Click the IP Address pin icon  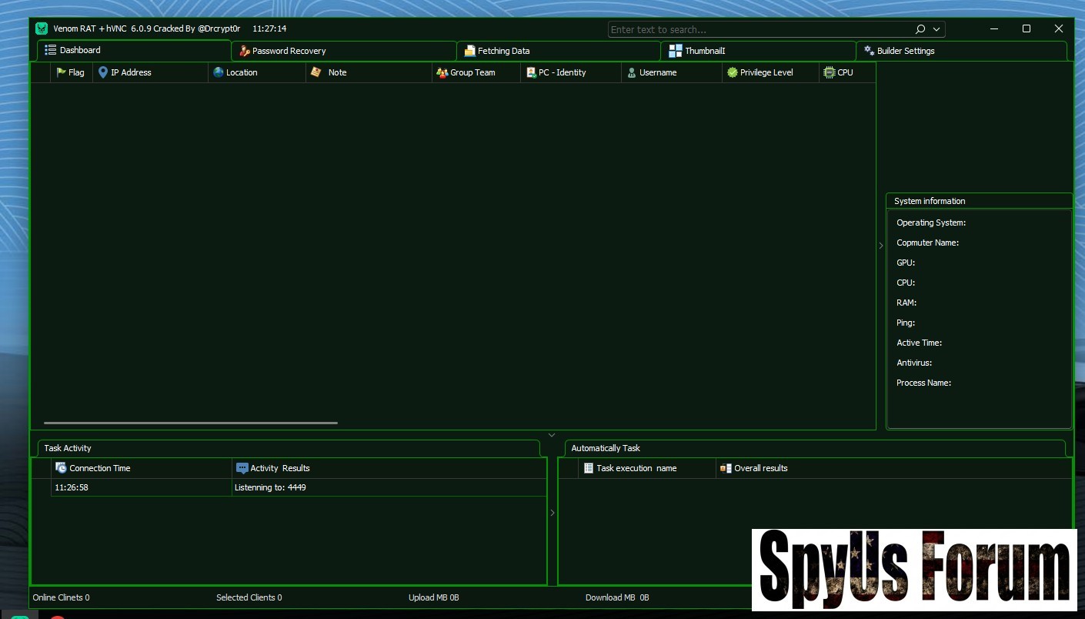103,72
